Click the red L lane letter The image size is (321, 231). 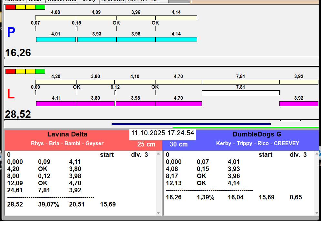pos(11,94)
